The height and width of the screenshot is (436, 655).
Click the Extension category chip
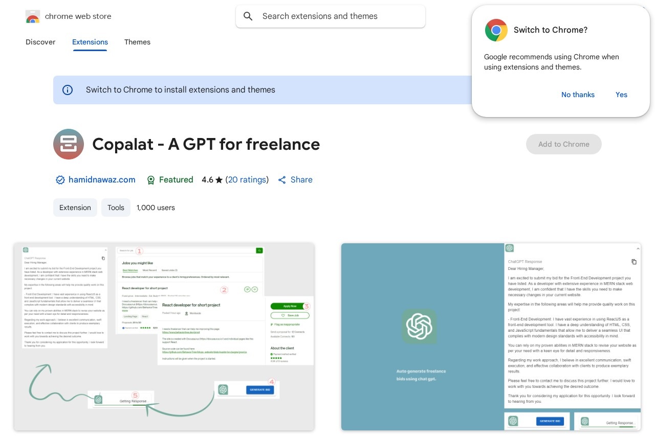75,208
